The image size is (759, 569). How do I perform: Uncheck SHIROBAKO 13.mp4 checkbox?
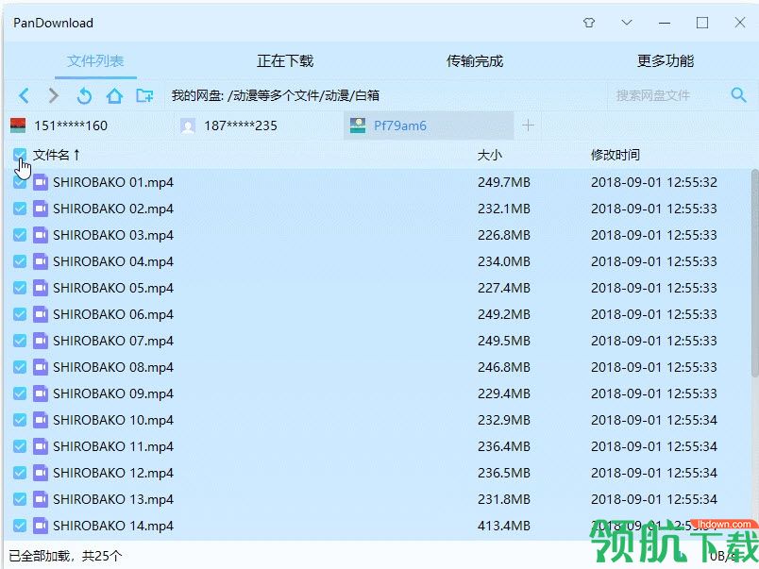(20, 499)
